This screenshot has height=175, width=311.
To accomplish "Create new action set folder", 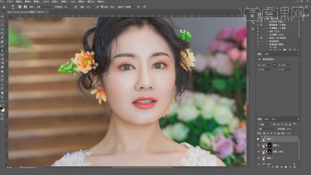I will [285, 50].
